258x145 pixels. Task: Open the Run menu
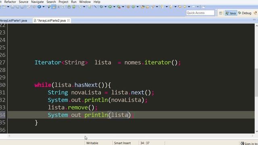tap(74, 2)
